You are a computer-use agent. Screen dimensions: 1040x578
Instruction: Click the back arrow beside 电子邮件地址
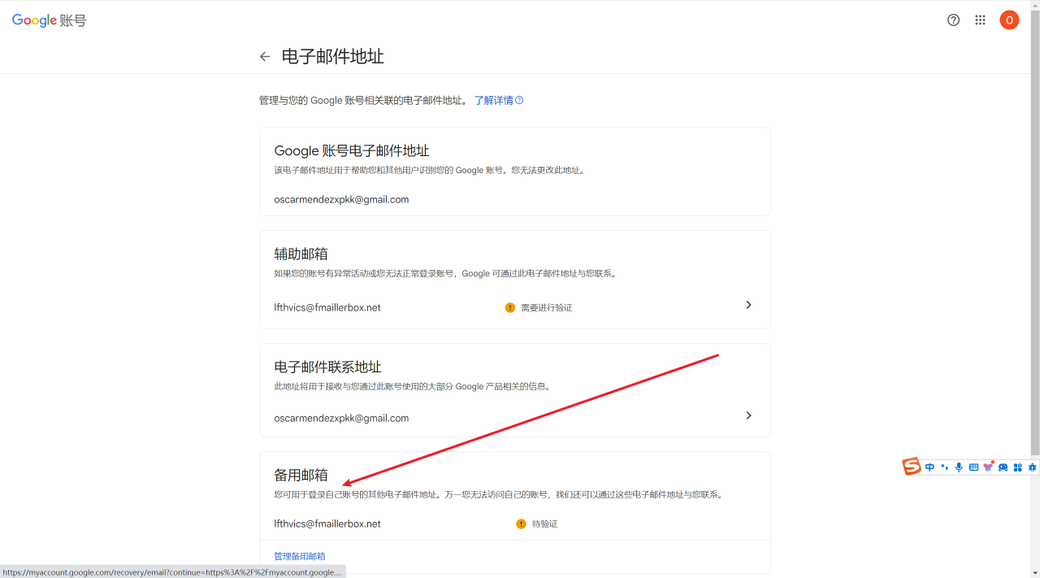(265, 57)
